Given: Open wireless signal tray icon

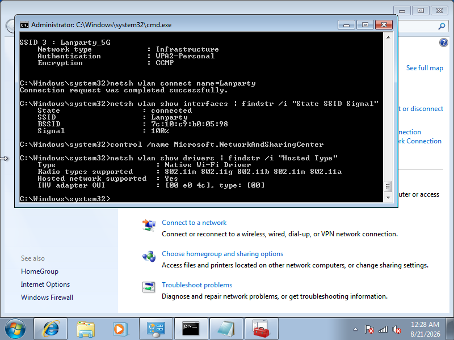Looking at the screenshot, I should pyautogui.click(x=382, y=329).
